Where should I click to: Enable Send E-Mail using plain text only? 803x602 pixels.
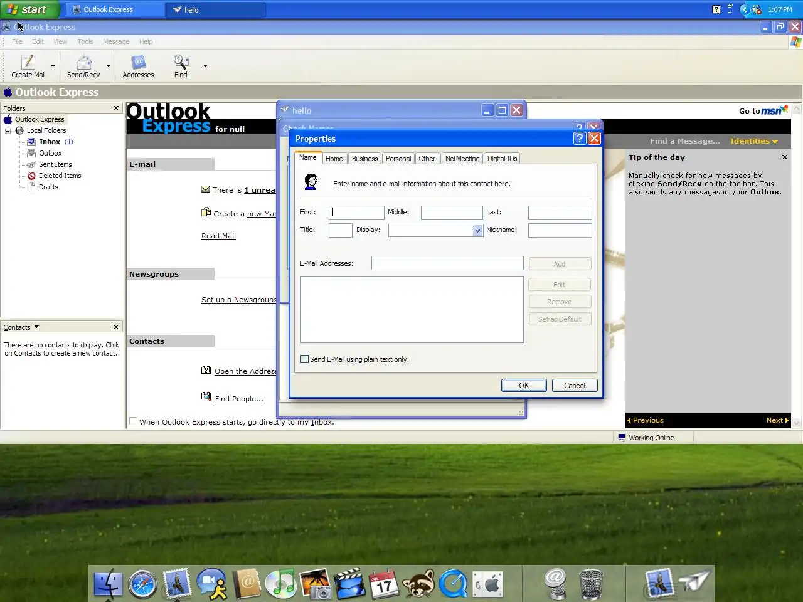(x=304, y=359)
